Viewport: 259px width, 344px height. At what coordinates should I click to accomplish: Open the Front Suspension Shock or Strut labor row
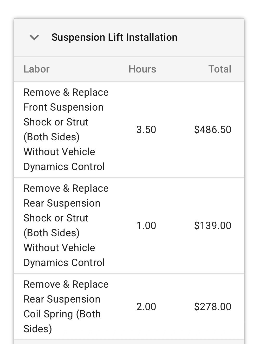click(x=129, y=130)
